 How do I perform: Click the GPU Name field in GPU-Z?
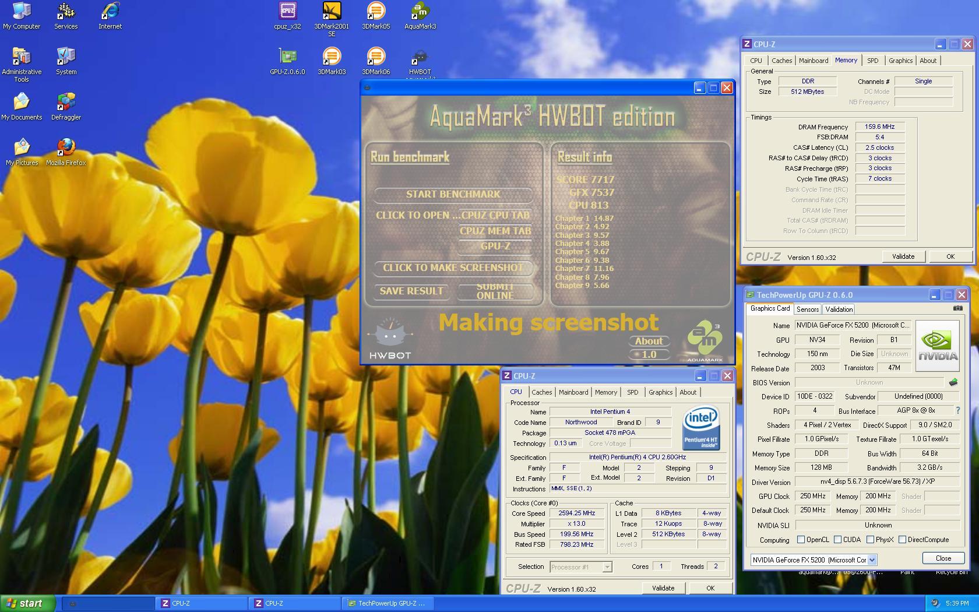(853, 325)
